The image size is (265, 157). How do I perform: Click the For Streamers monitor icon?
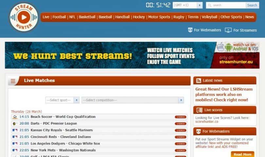[x=228, y=30]
